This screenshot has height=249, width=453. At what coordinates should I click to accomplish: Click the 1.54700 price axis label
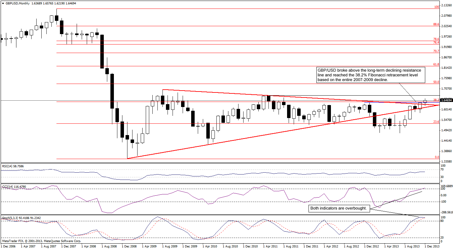tap(446, 120)
